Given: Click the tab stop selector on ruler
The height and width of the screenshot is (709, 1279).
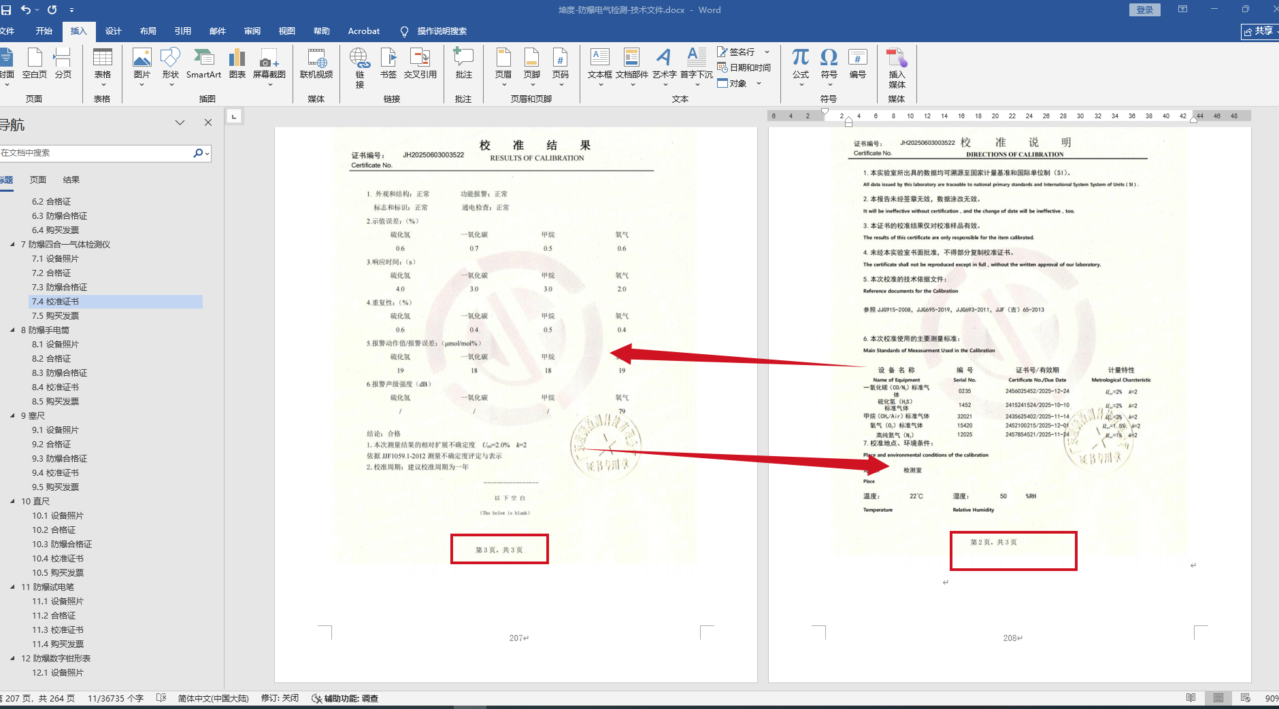Looking at the screenshot, I should click(x=234, y=116).
